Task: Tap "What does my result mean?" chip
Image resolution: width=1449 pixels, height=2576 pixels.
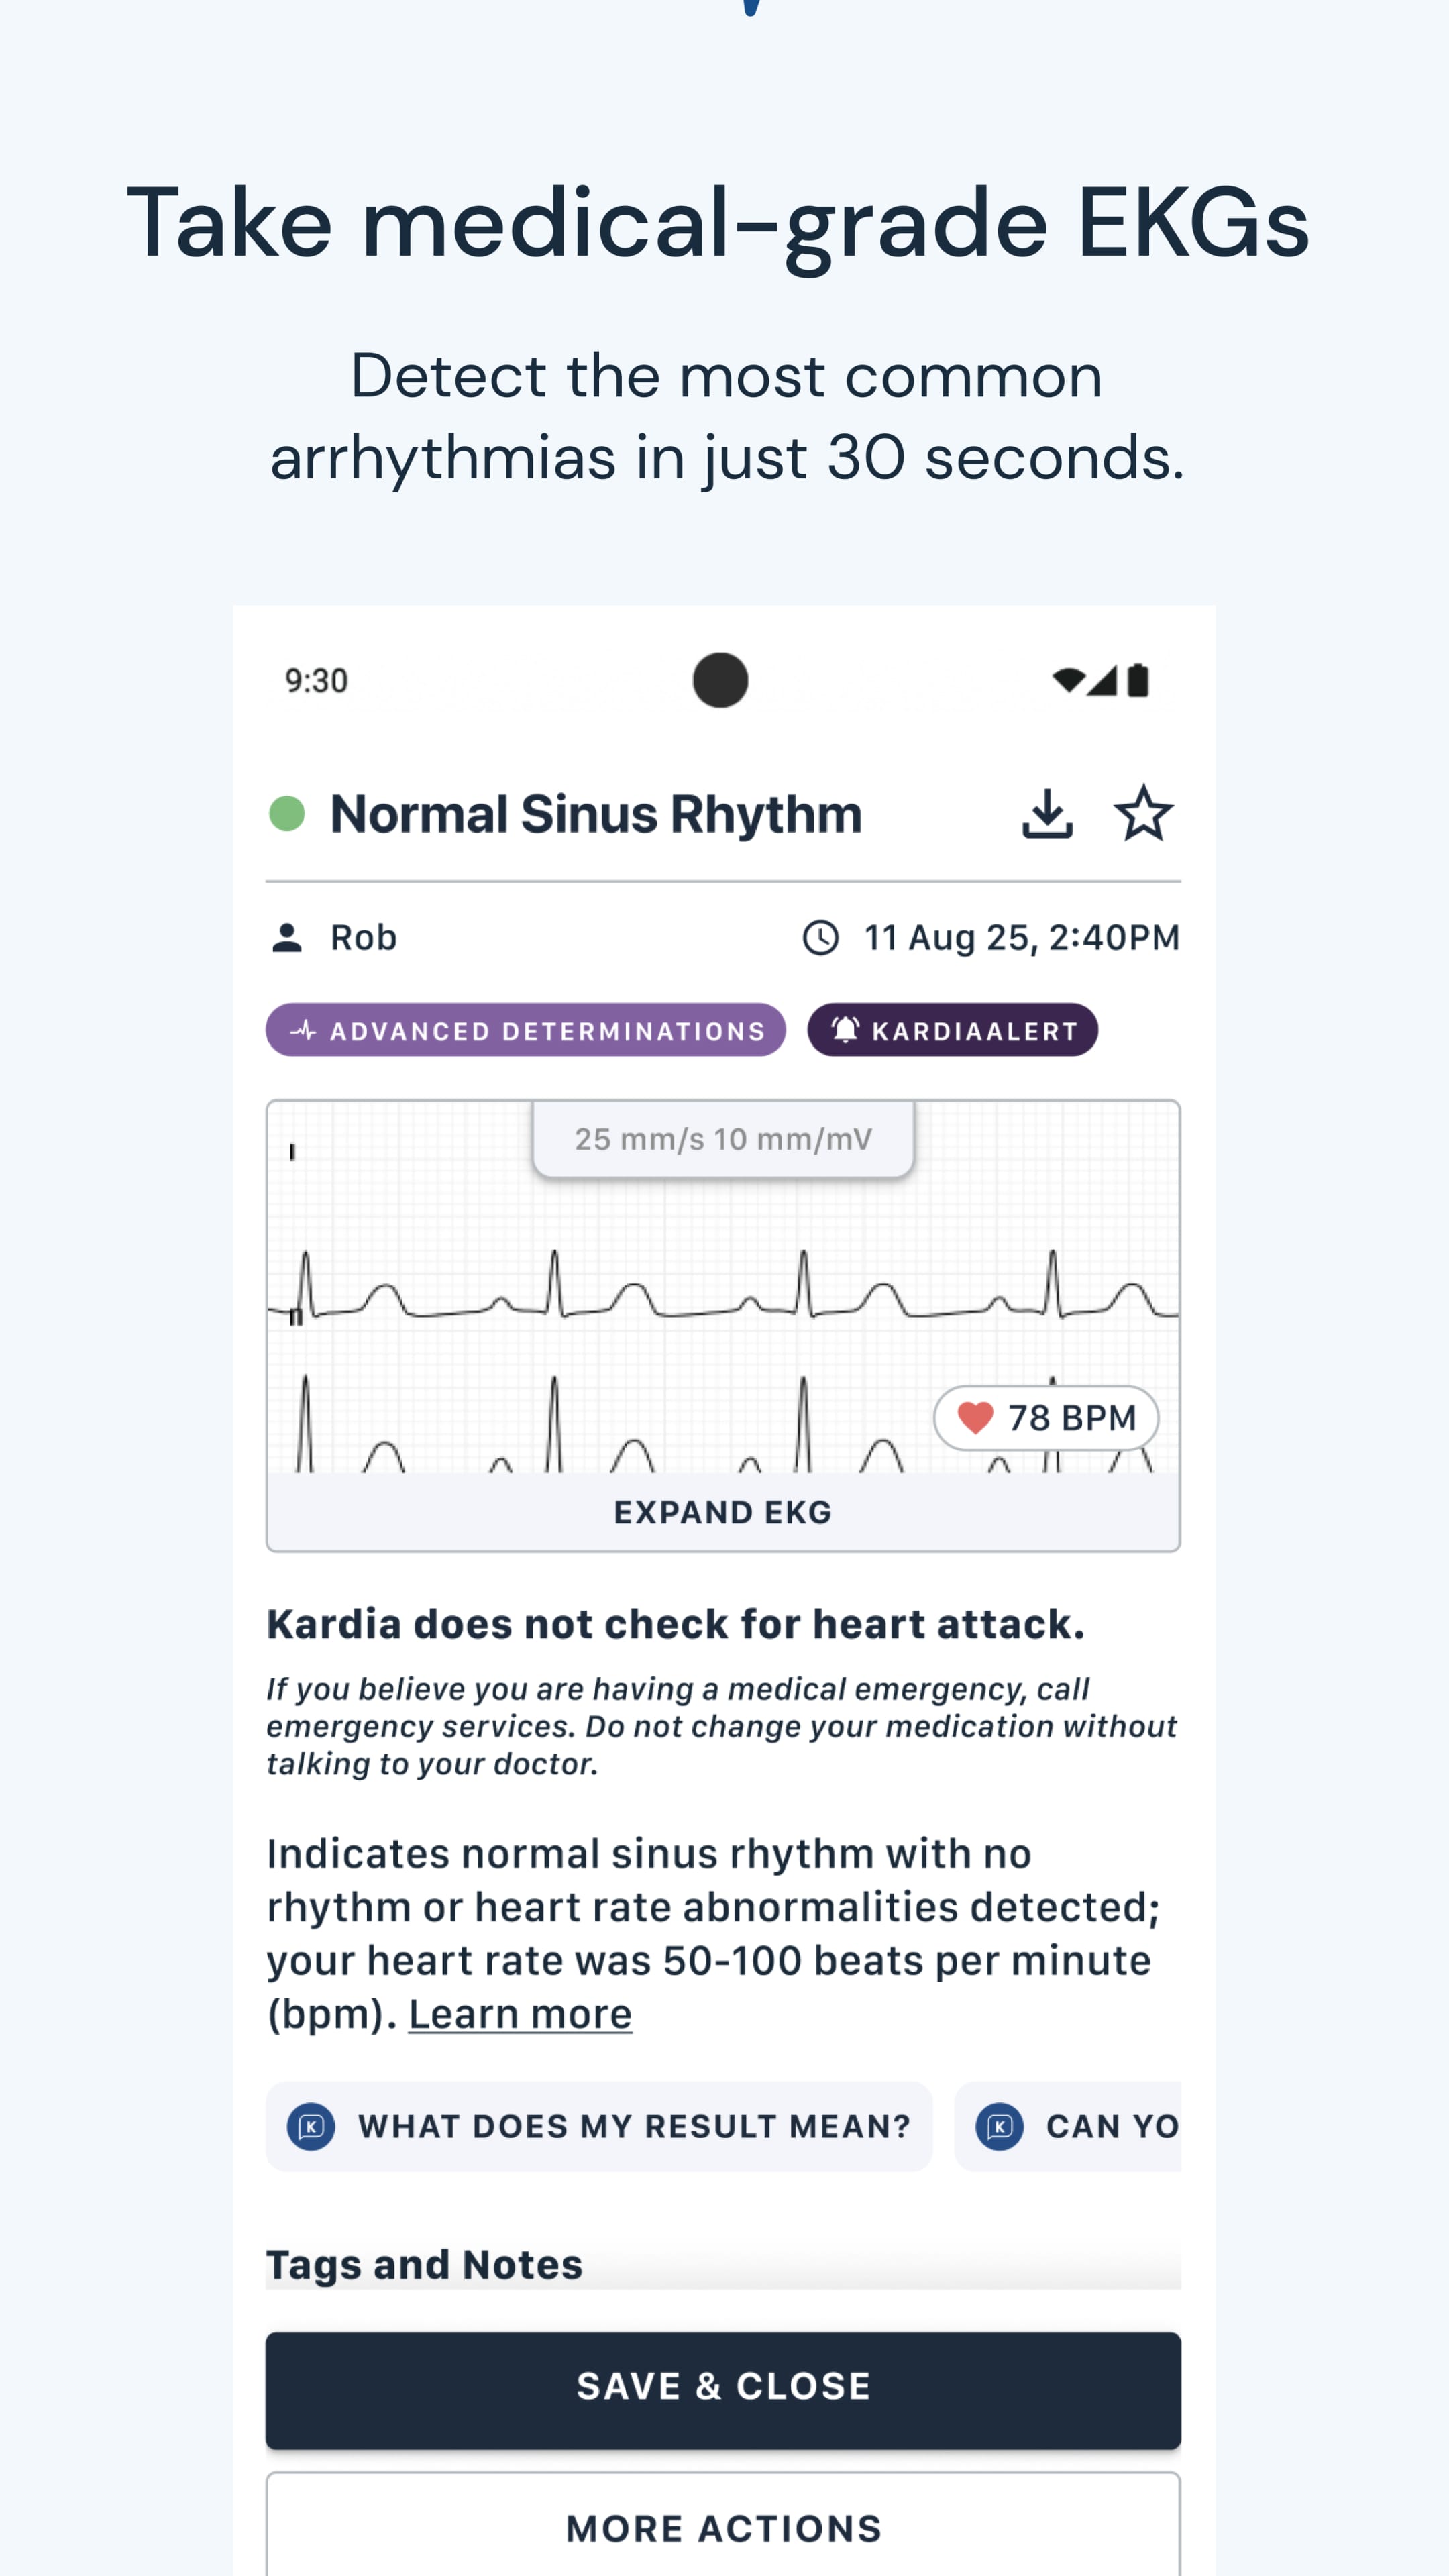Action: [x=599, y=2126]
